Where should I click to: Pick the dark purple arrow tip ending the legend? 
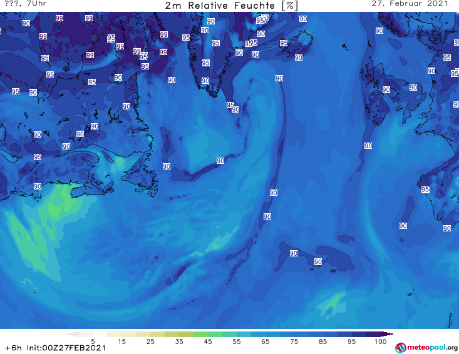pos(387,334)
